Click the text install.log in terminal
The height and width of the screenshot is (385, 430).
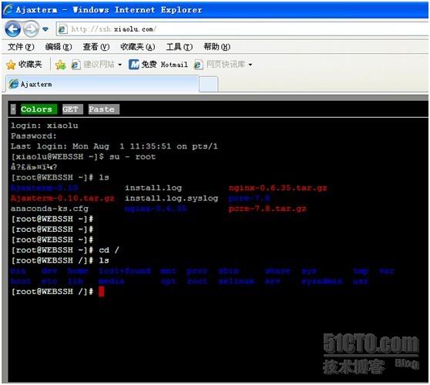coord(153,188)
